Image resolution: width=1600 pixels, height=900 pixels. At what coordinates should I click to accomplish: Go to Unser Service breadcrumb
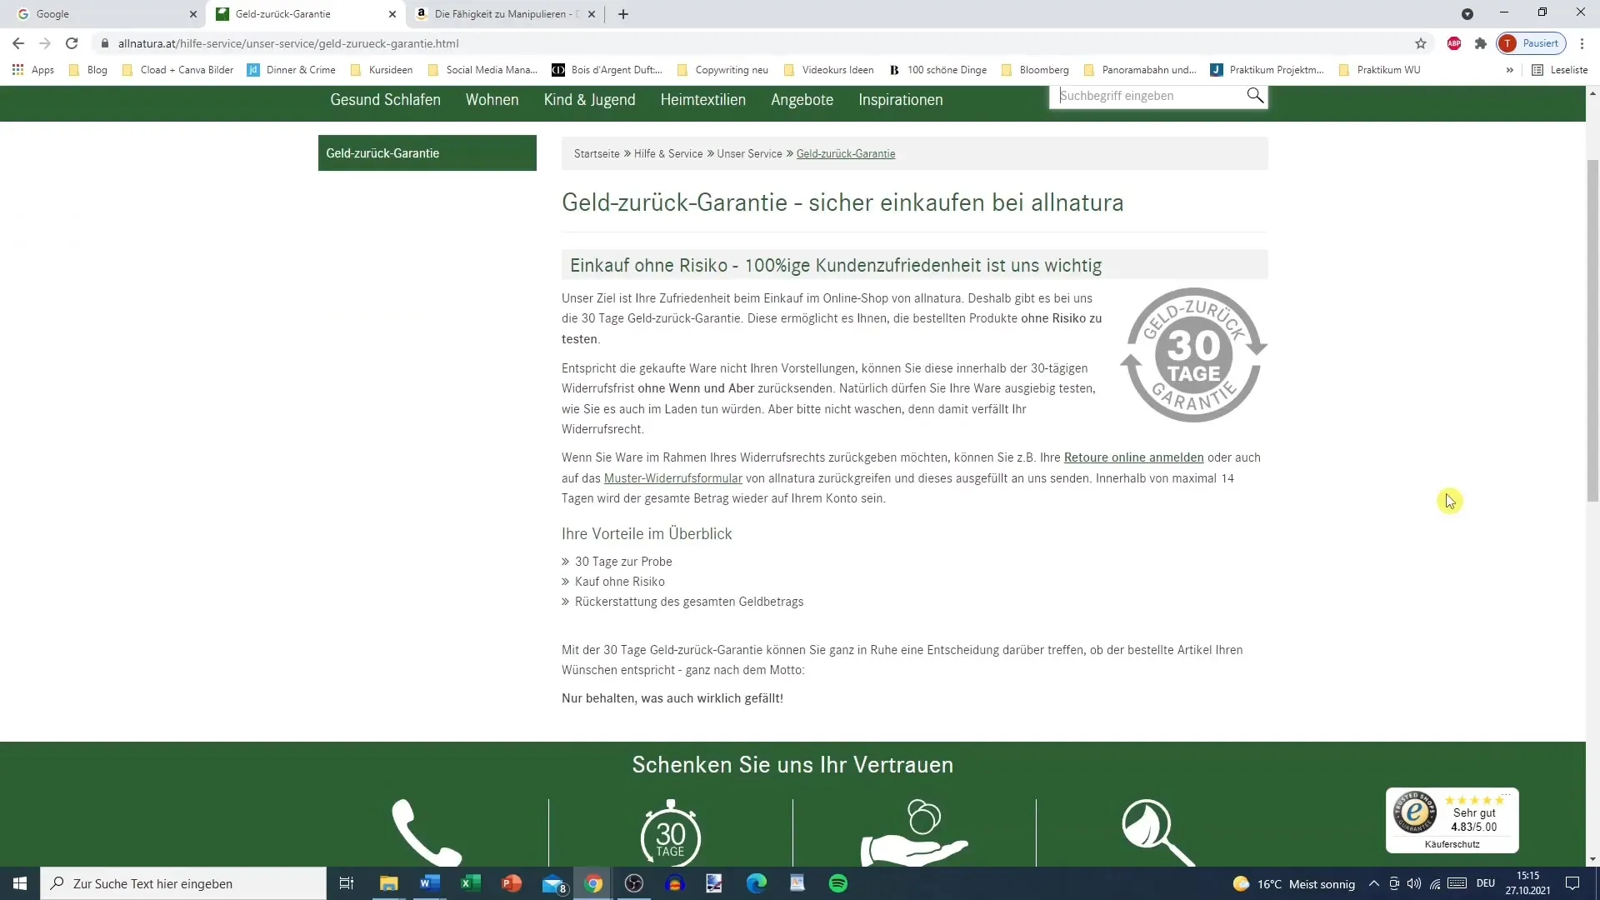(749, 154)
